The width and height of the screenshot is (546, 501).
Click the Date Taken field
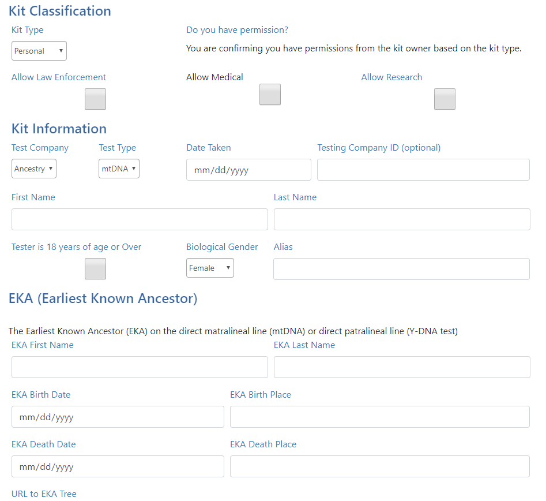coord(248,170)
